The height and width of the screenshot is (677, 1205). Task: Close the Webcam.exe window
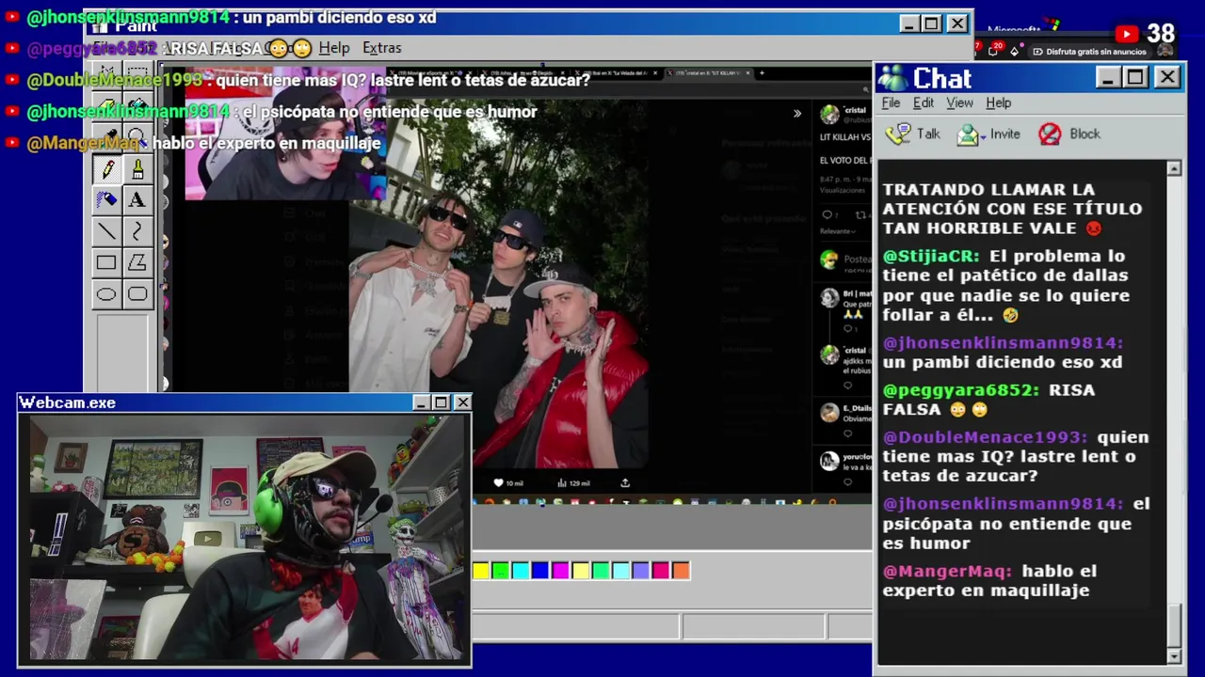pyautogui.click(x=462, y=402)
